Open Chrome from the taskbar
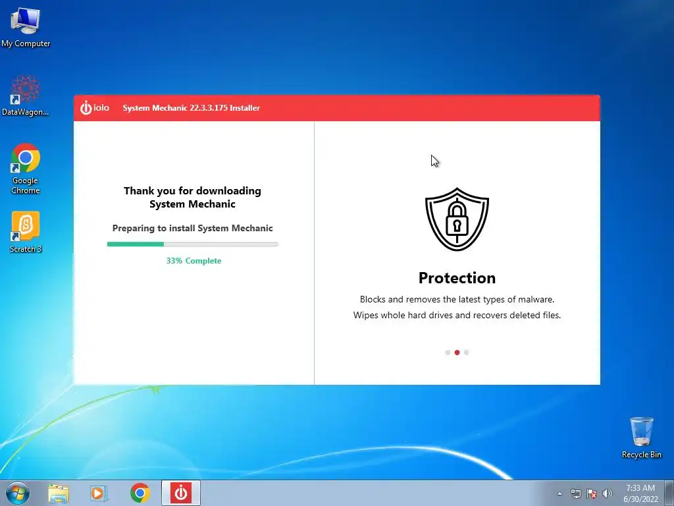The height and width of the screenshot is (506, 674). (140, 493)
